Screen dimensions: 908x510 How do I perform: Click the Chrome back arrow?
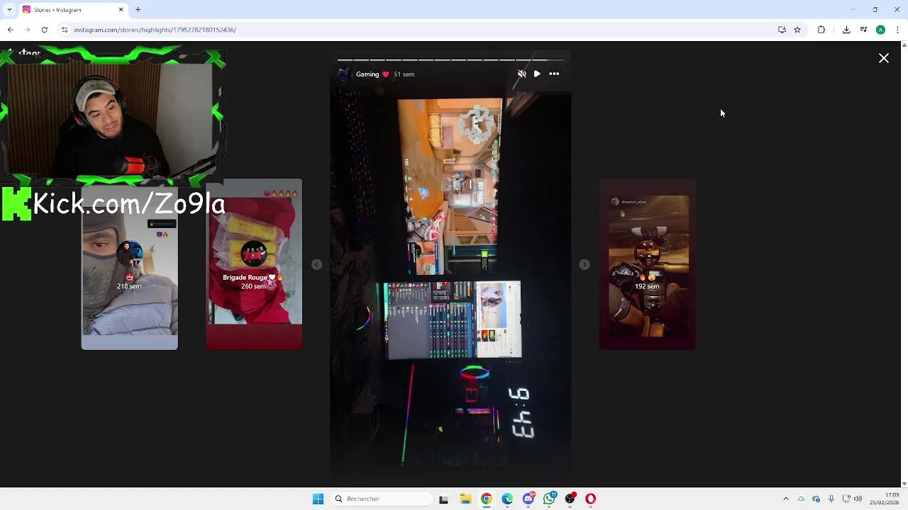[x=11, y=30]
